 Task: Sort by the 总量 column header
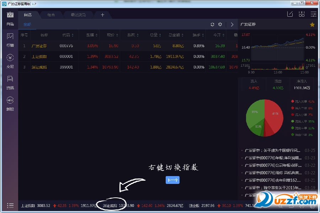(x=155, y=35)
